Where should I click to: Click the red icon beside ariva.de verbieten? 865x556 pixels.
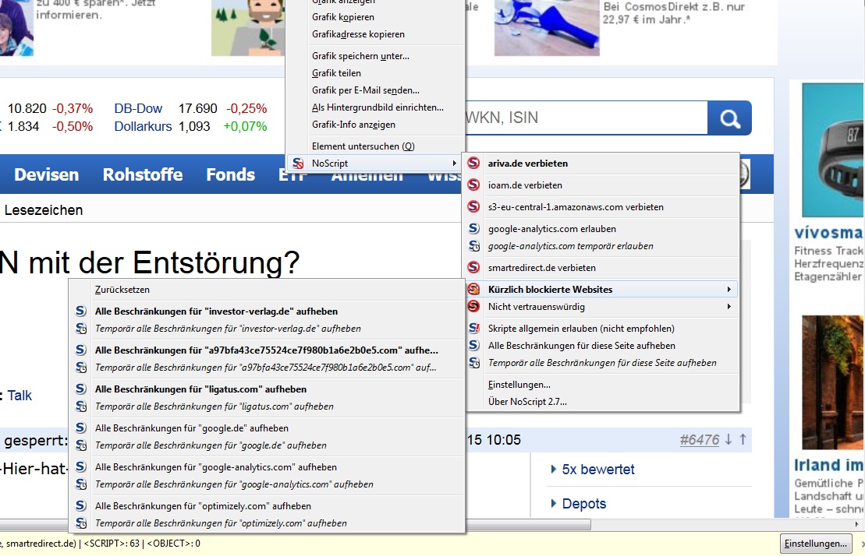pyautogui.click(x=473, y=163)
